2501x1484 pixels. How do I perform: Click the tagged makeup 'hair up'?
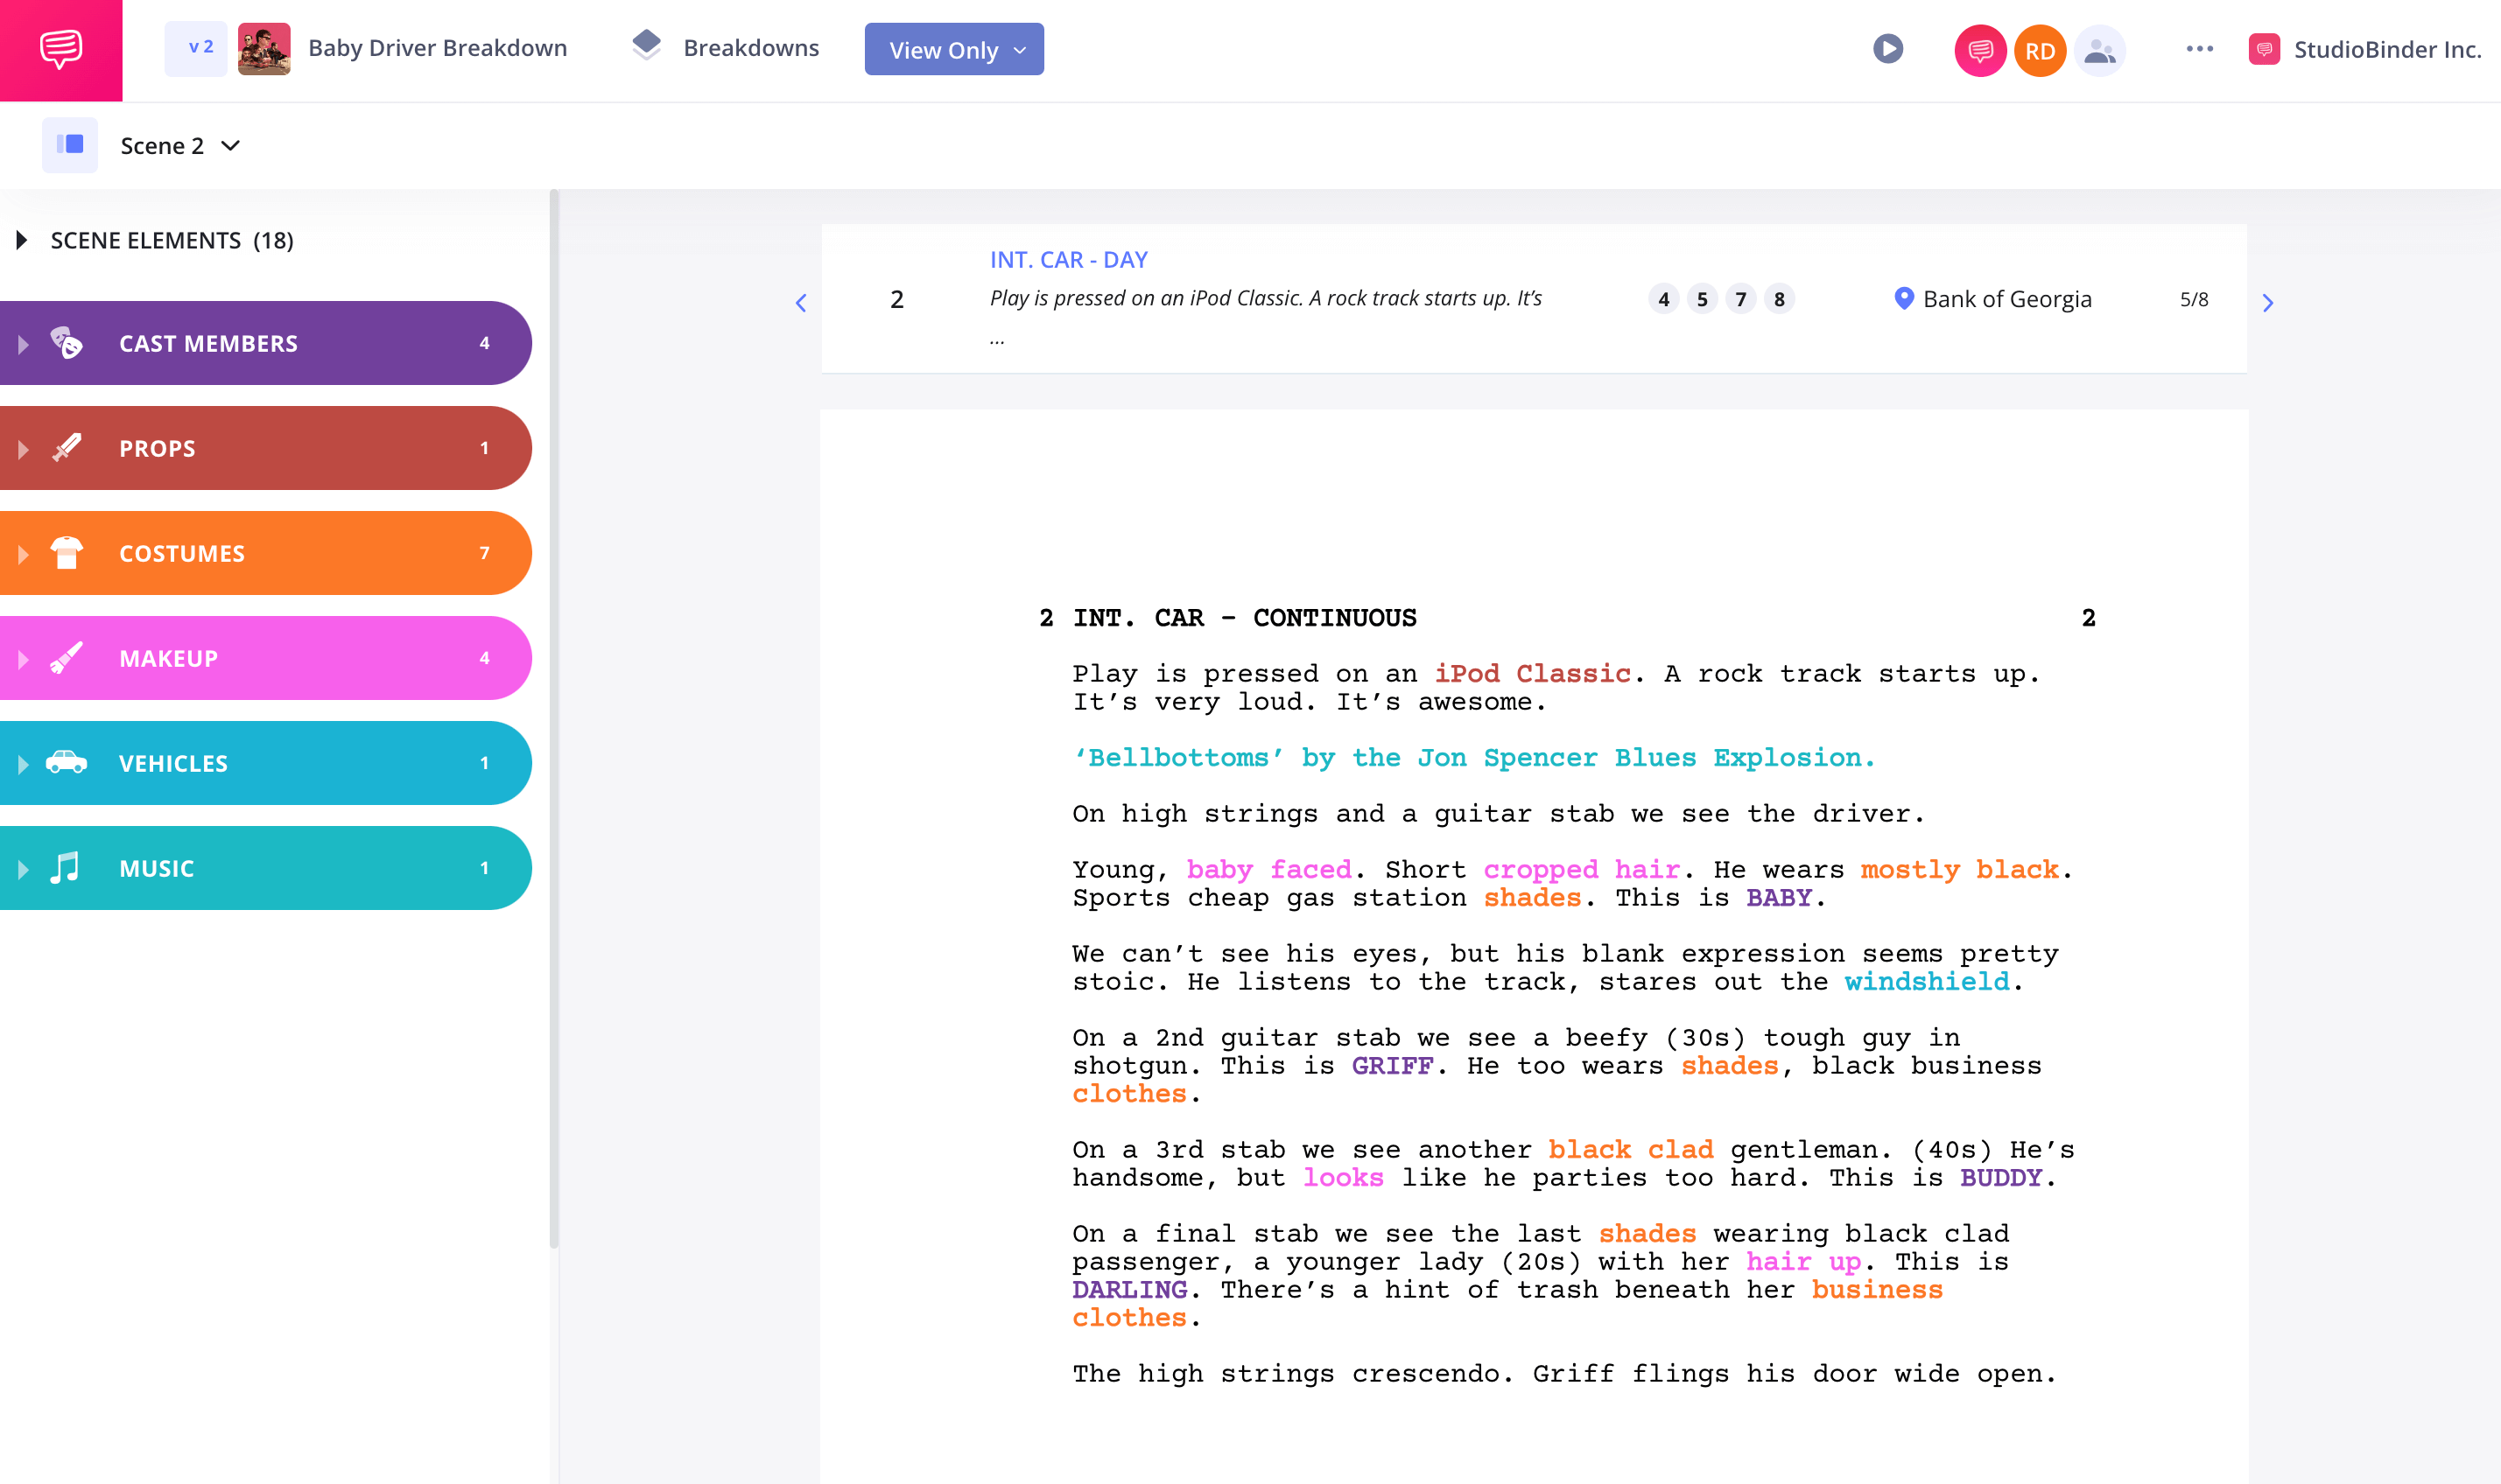(1802, 1261)
